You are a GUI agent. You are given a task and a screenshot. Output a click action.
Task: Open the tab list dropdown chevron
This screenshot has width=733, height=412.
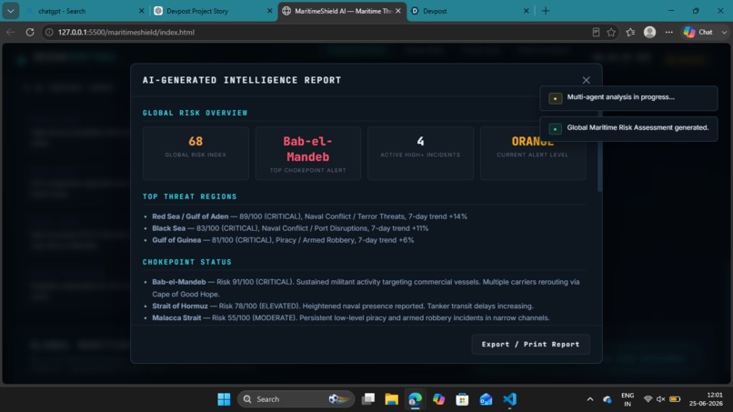[x=10, y=11]
